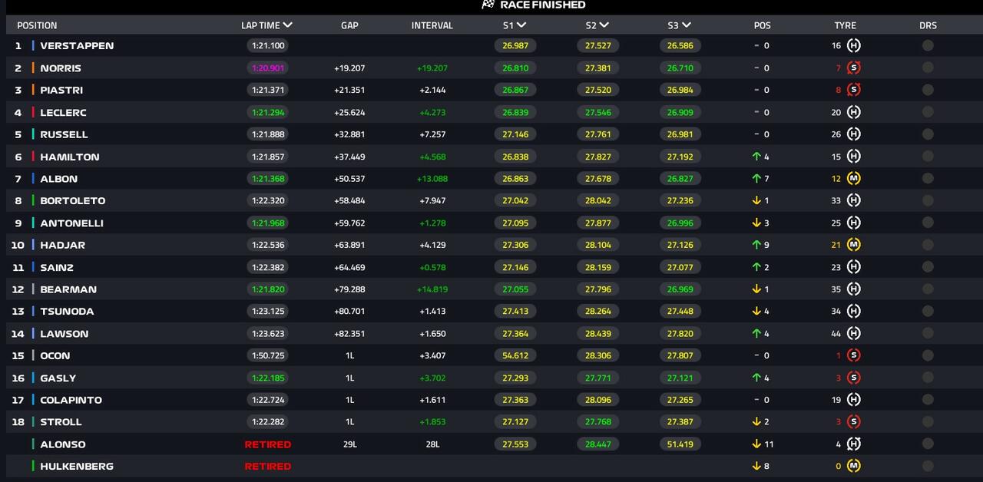This screenshot has width=983, height=482.
Task: Click Alonso's yellow positions-lost arrow
Action: point(756,444)
